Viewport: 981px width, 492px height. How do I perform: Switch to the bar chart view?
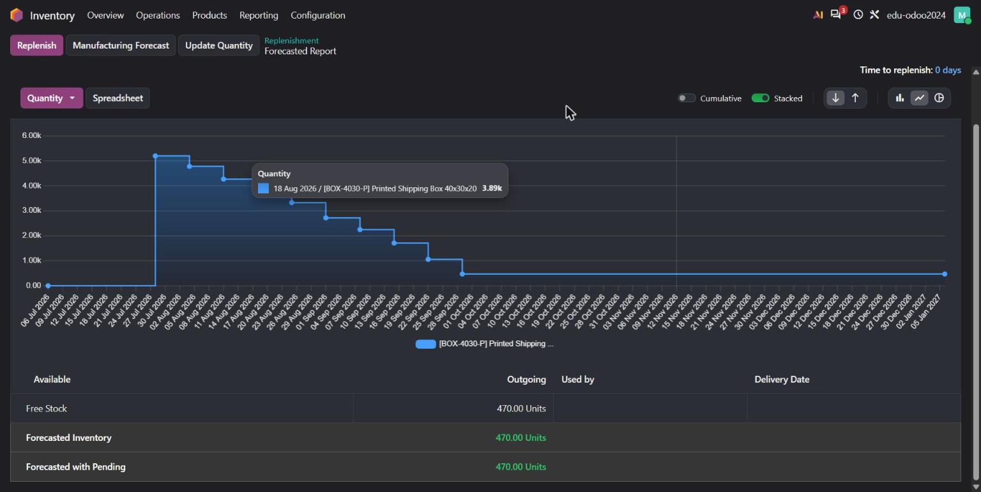[900, 98]
